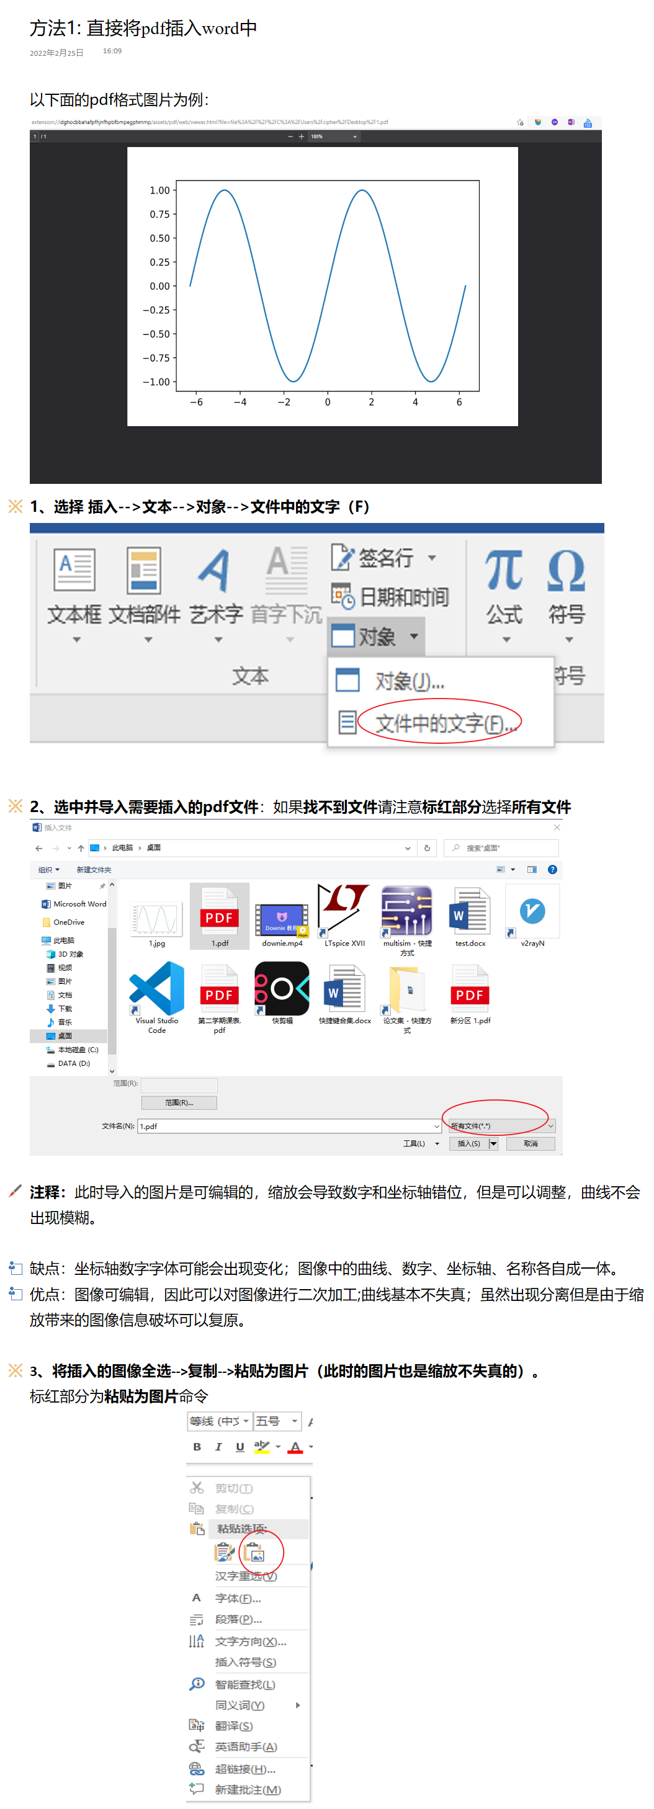Click the 新建文件夹 button
This screenshot has height=1809, width=654.
tap(94, 869)
